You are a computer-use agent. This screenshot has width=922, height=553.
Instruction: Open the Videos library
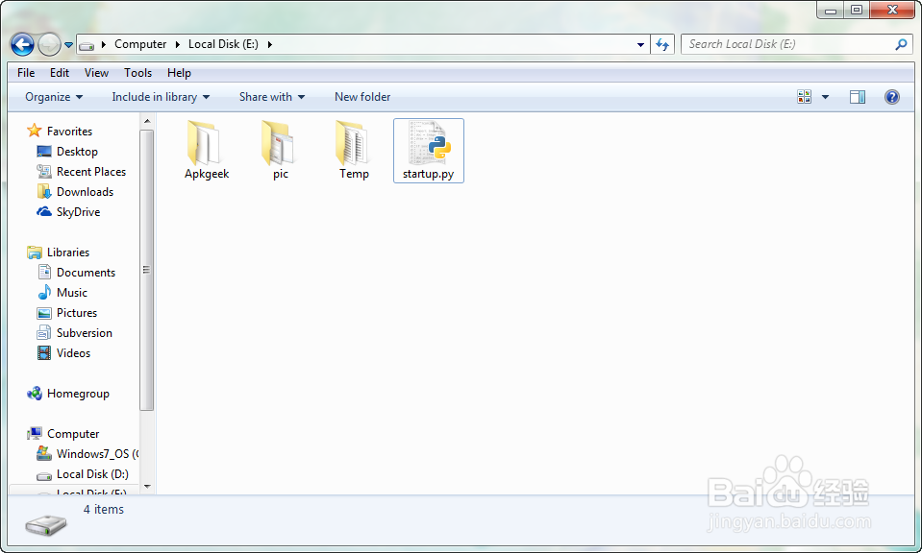62,352
